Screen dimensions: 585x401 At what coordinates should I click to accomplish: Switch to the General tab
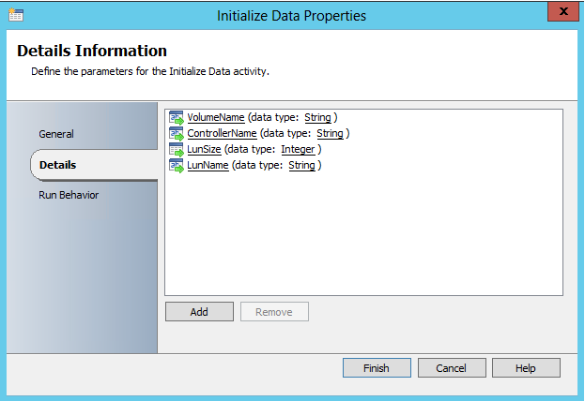(x=56, y=134)
